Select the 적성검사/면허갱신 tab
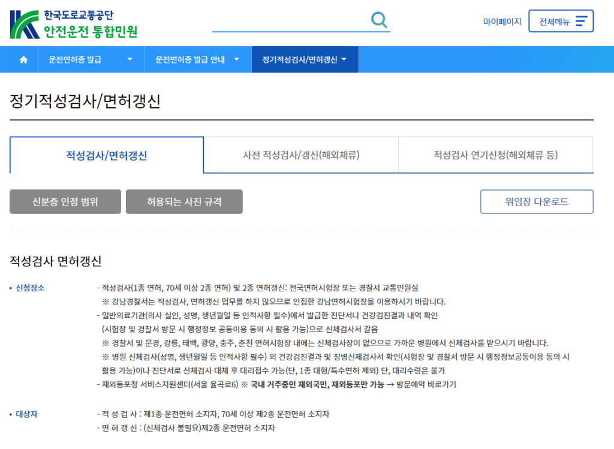This screenshot has width=614, height=449. coord(107,155)
